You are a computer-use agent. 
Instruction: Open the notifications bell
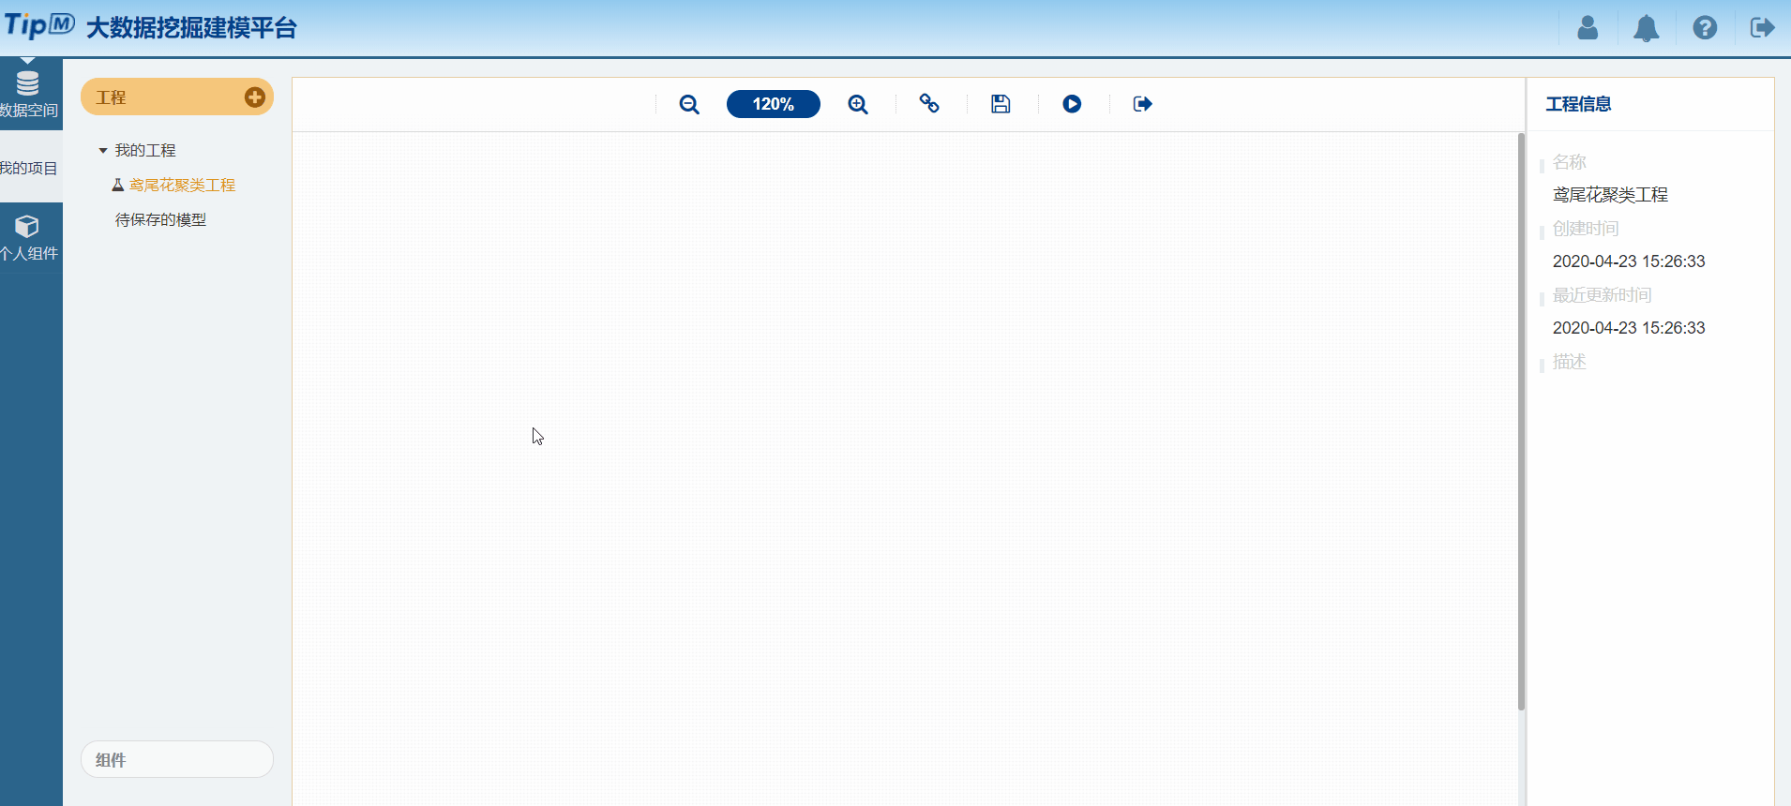point(1646,28)
